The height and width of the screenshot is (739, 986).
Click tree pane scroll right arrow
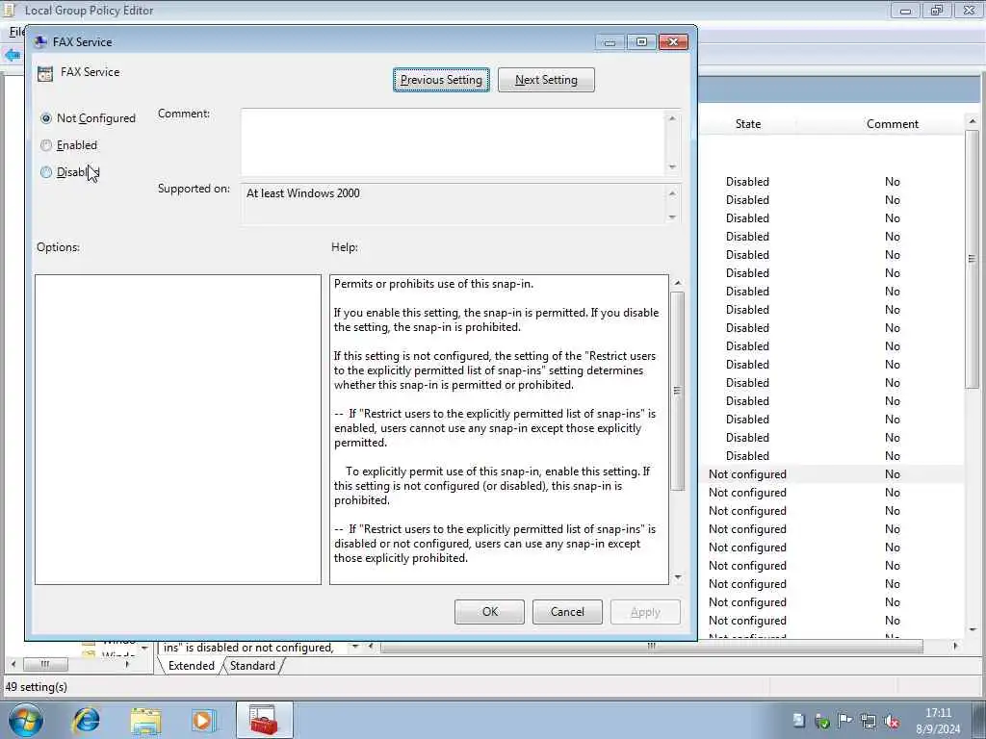pyautogui.click(x=127, y=664)
